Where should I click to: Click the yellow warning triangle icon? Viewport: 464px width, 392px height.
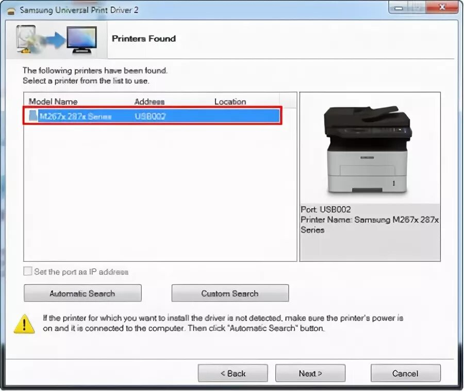click(24, 324)
